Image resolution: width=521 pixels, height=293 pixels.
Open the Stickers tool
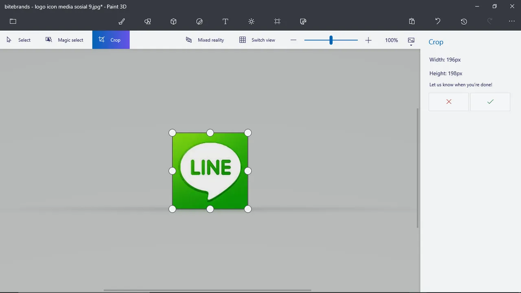(199, 21)
